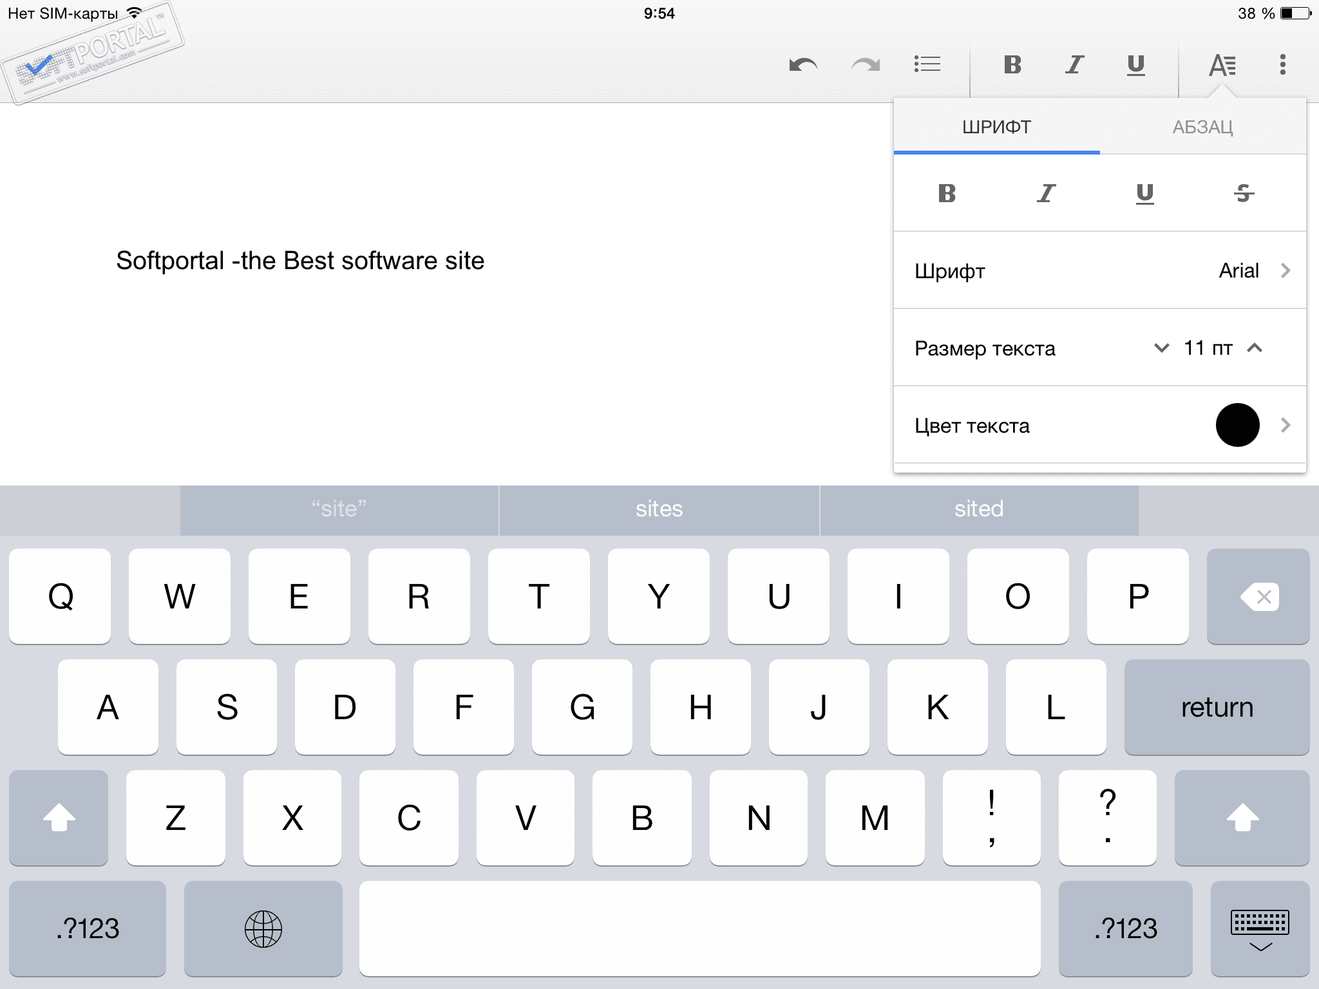Choose the "sites" autocomplete suggestion
This screenshot has width=1319, height=989.
(x=659, y=509)
